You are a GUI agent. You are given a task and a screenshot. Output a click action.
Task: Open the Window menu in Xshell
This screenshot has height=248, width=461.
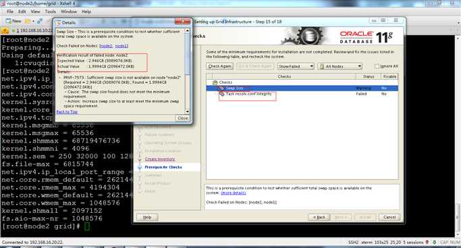68,11
